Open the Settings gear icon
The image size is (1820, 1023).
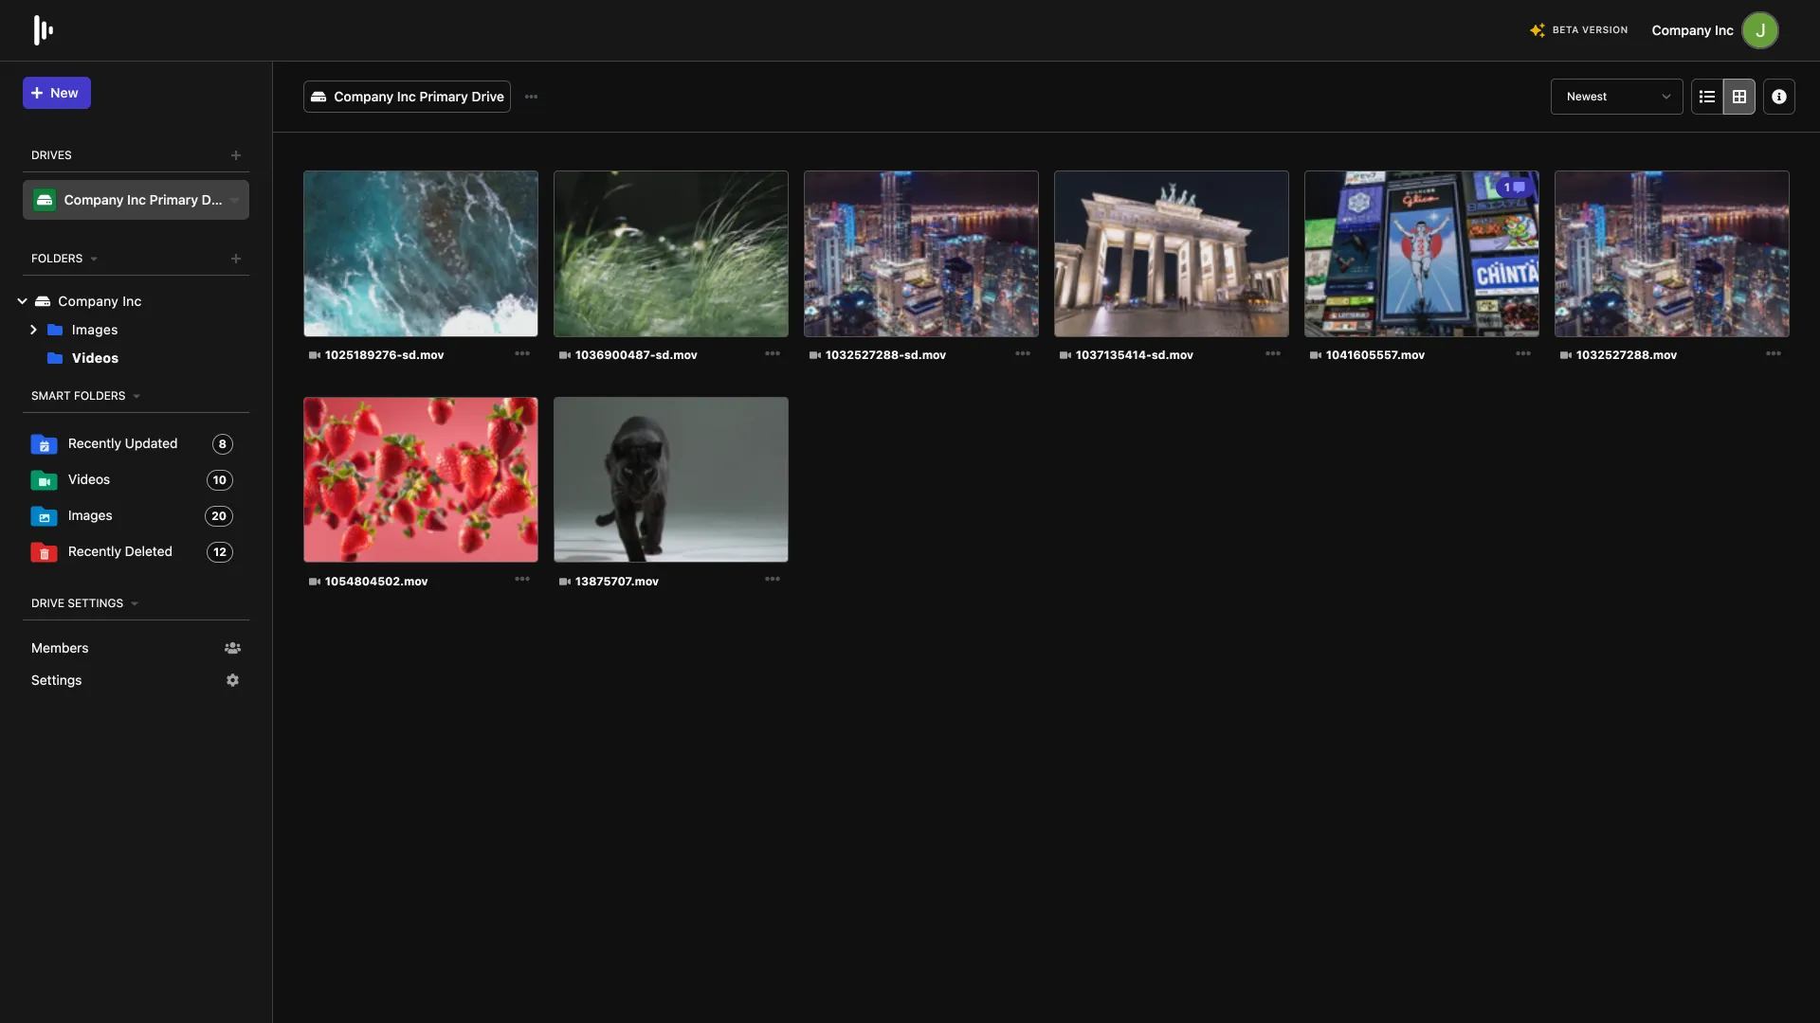click(232, 680)
